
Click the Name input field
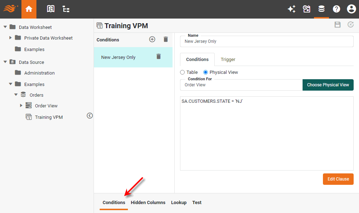(266, 41)
